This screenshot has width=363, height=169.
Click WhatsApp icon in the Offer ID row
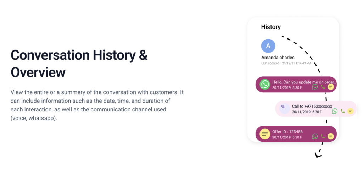[315, 136]
